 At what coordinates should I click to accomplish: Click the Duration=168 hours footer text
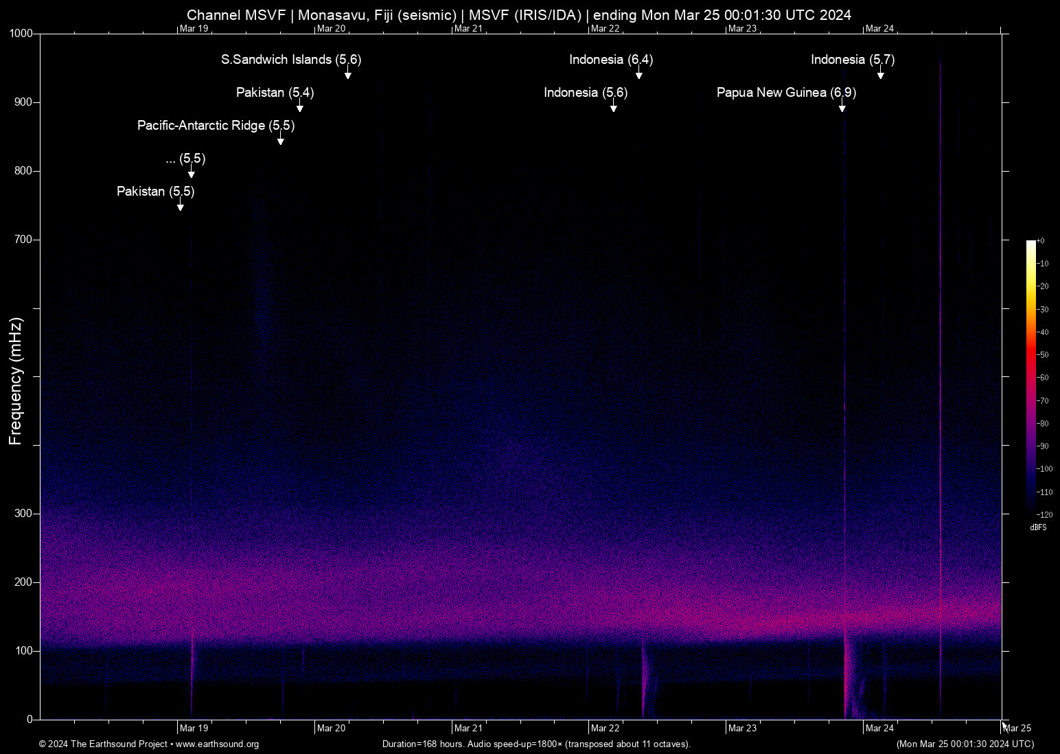tap(536, 744)
